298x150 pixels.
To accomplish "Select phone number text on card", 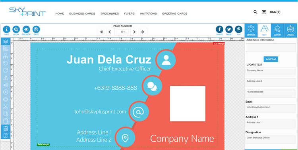I will click(115, 88).
